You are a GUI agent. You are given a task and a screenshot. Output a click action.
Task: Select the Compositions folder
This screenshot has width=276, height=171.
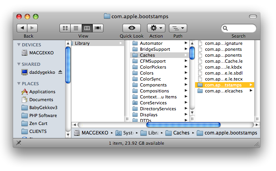pyautogui.click(x=160, y=91)
